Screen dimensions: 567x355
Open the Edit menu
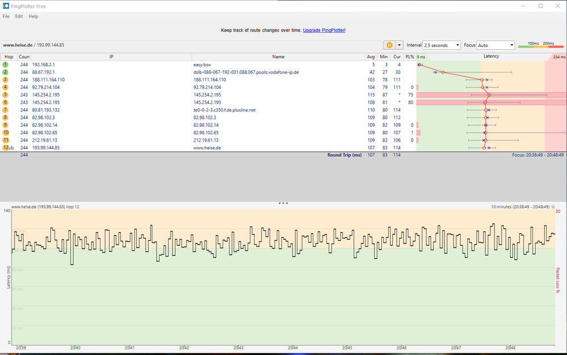pyautogui.click(x=19, y=16)
